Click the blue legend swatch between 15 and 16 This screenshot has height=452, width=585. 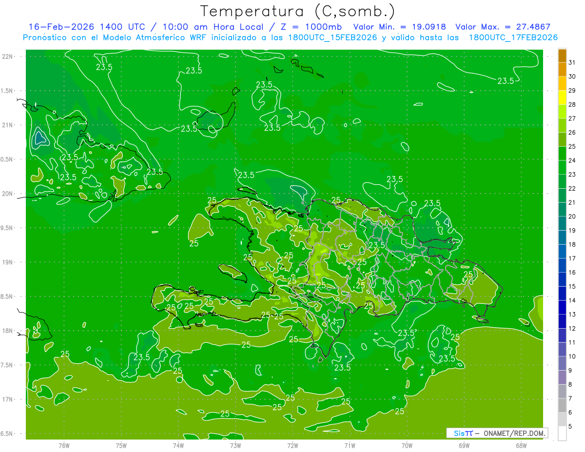click(562, 279)
